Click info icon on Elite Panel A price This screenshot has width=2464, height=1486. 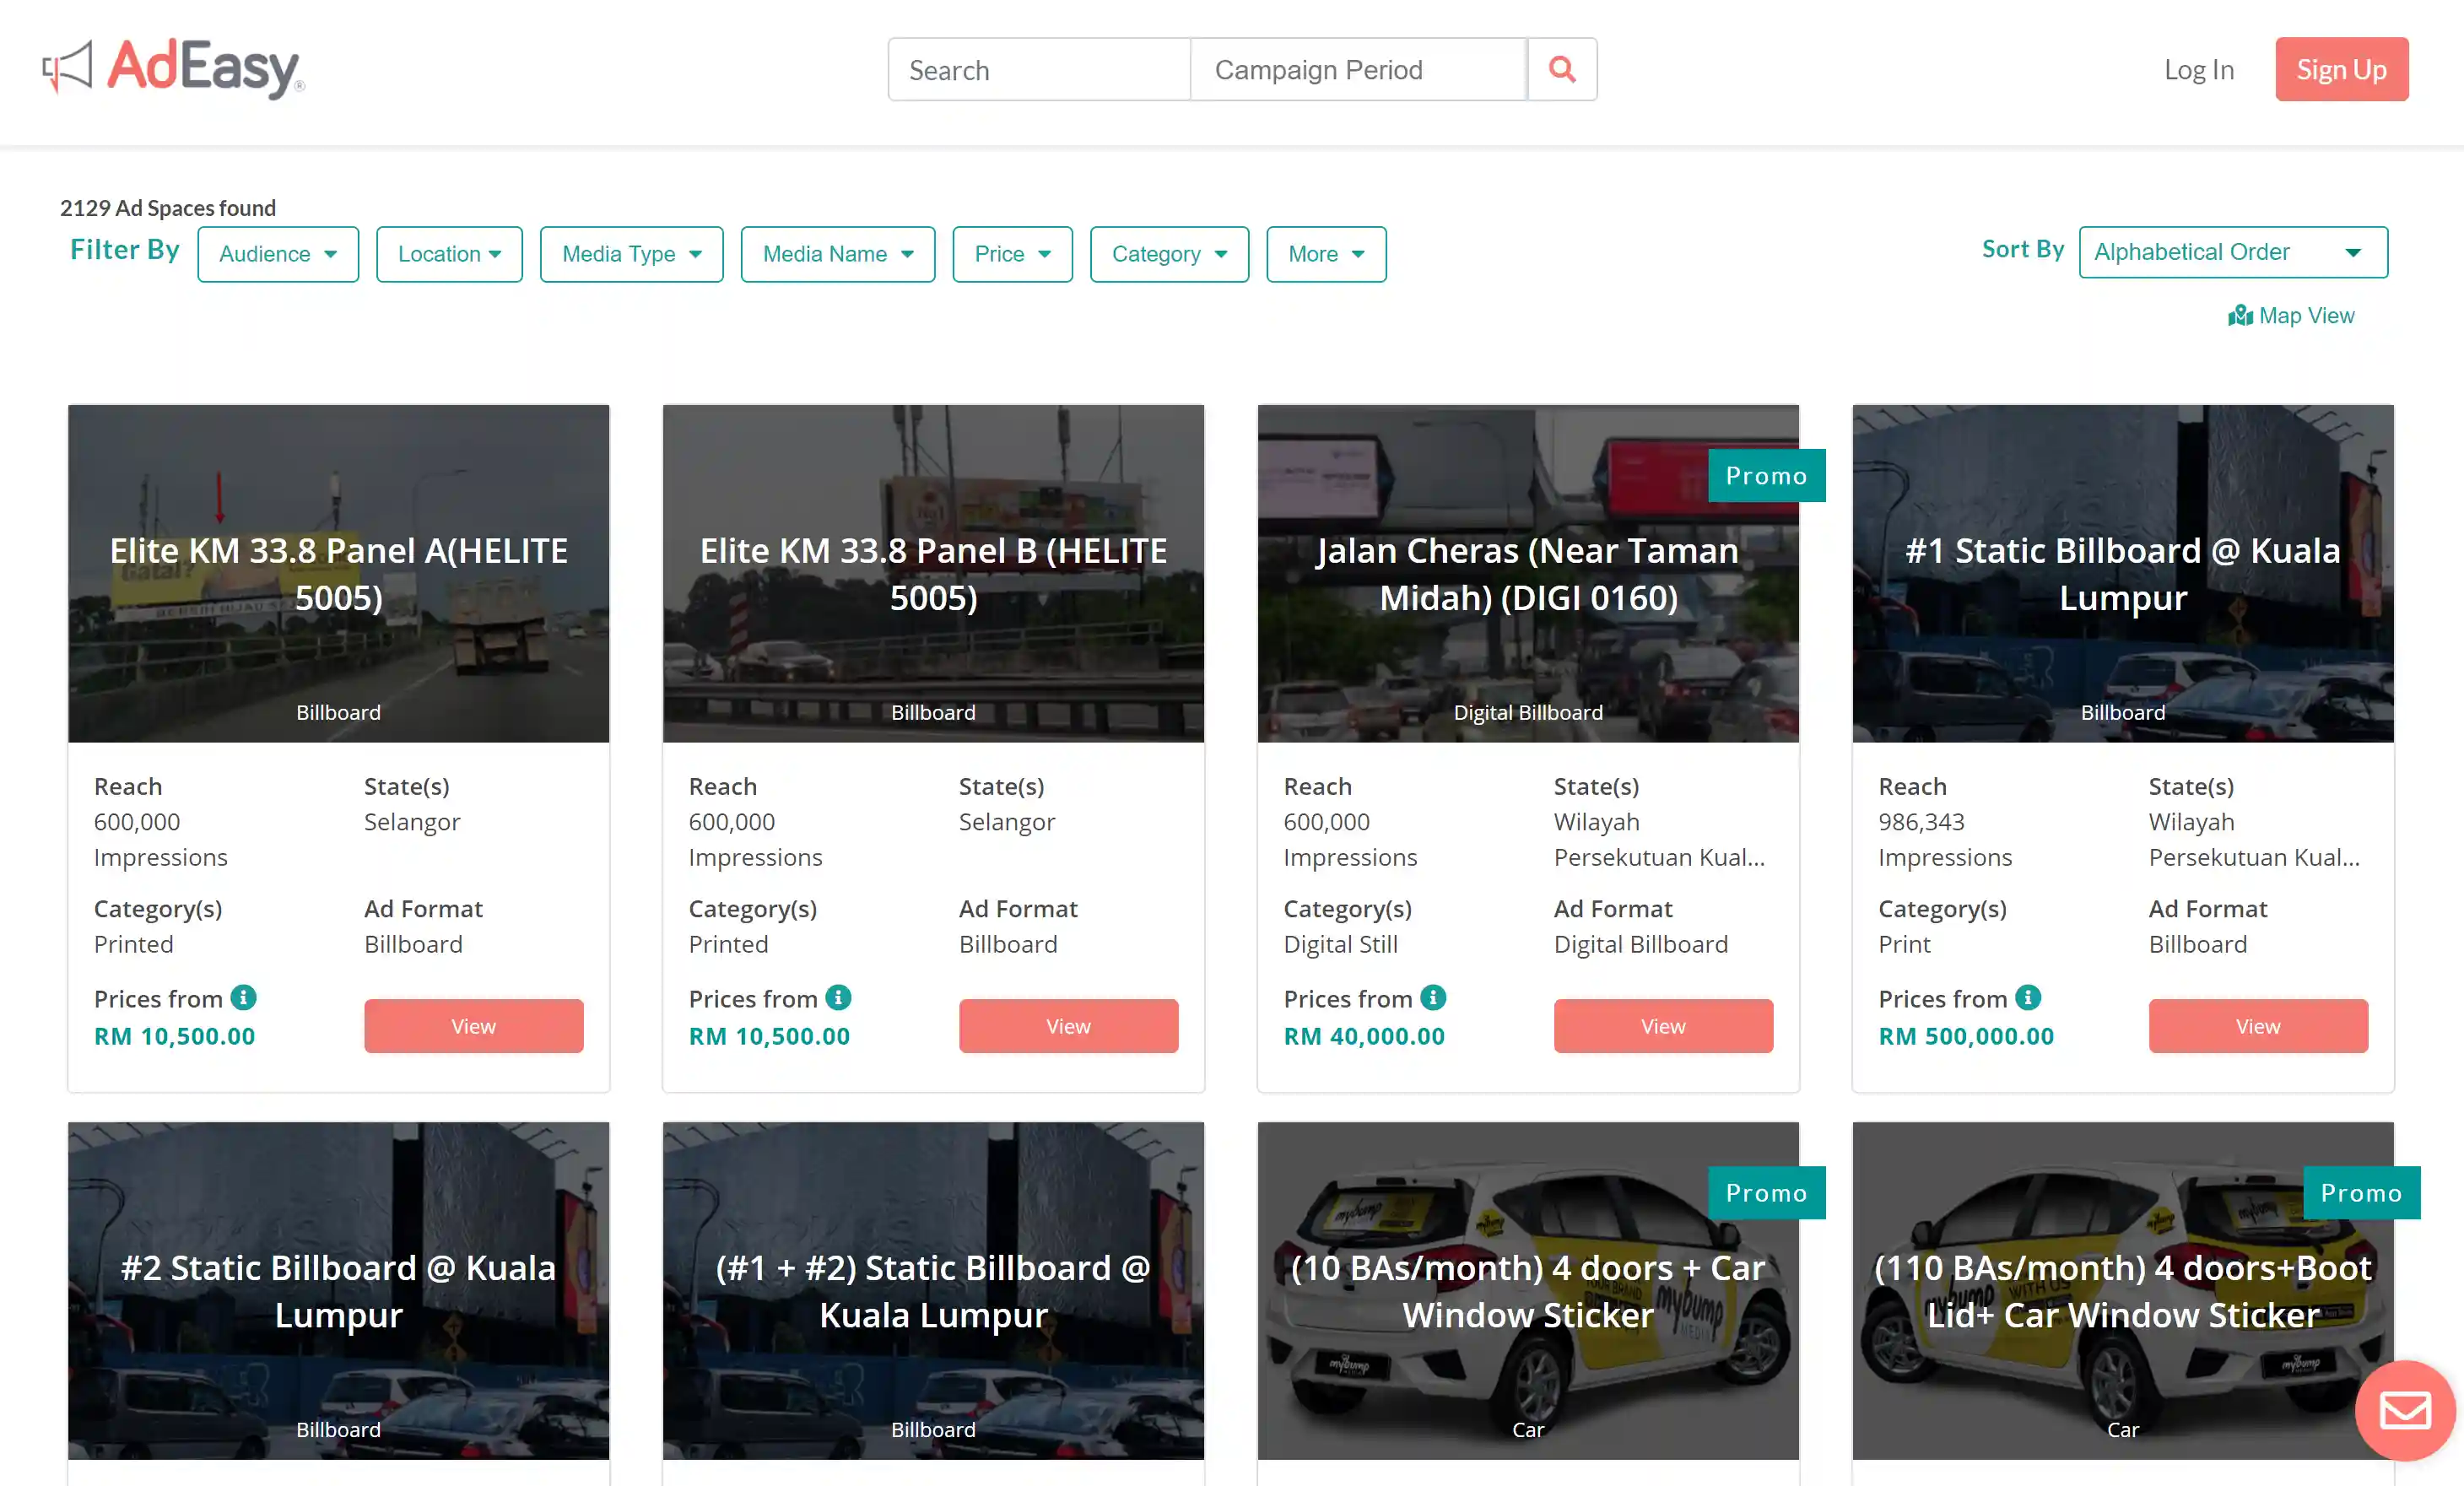(x=243, y=997)
